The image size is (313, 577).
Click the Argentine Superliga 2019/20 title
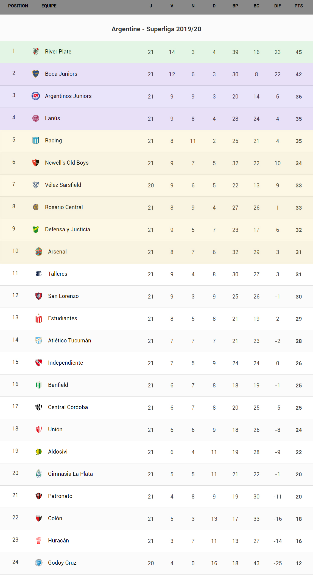pos(156,29)
